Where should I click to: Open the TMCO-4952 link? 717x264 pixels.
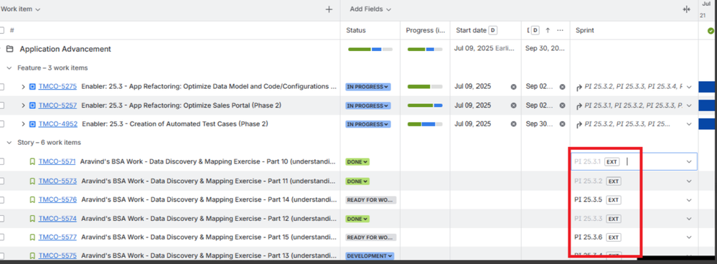(57, 124)
